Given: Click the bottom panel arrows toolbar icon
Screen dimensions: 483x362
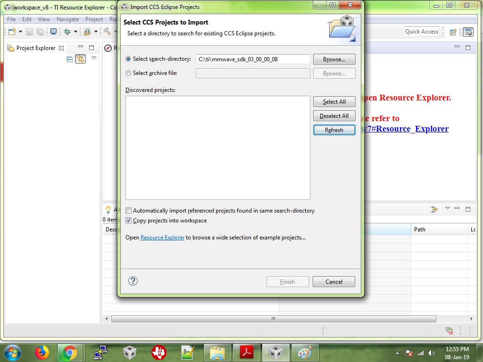Looking at the screenshot, I should (434, 210).
